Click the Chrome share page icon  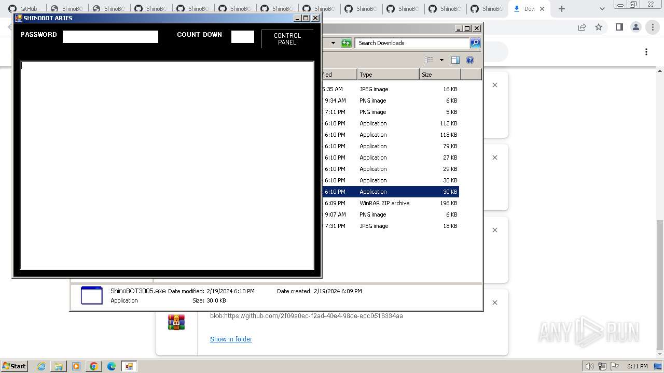click(582, 27)
